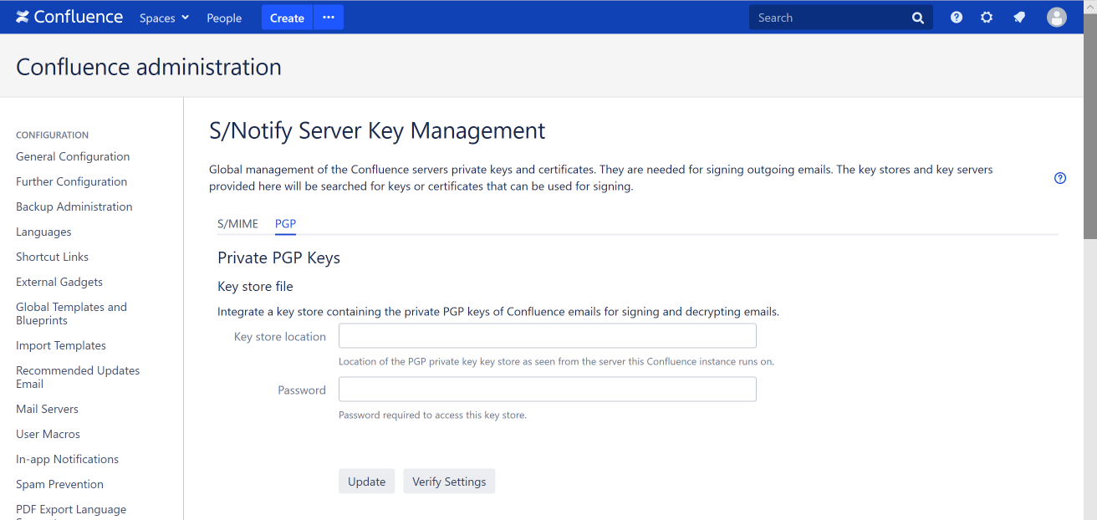This screenshot has height=520, width=1097.
Task: Open Mail Servers in the sidebar
Action: tap(47, 409)
